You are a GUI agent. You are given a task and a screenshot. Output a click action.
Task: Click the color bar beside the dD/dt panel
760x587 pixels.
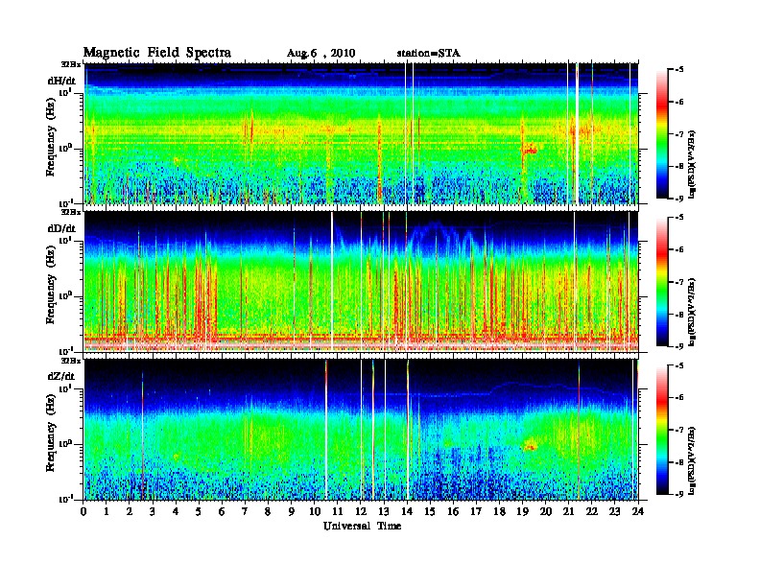pyautogui.click(x=662, y=281)
